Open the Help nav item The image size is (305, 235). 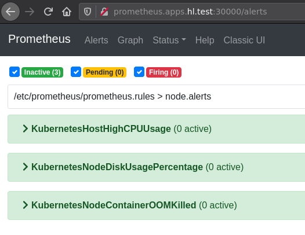coord(205,40)
